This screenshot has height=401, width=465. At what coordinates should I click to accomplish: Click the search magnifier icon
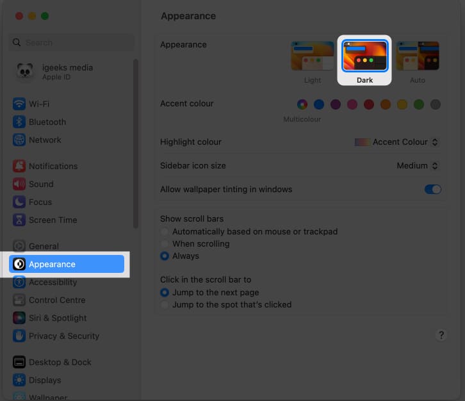[x=17, y=42]
